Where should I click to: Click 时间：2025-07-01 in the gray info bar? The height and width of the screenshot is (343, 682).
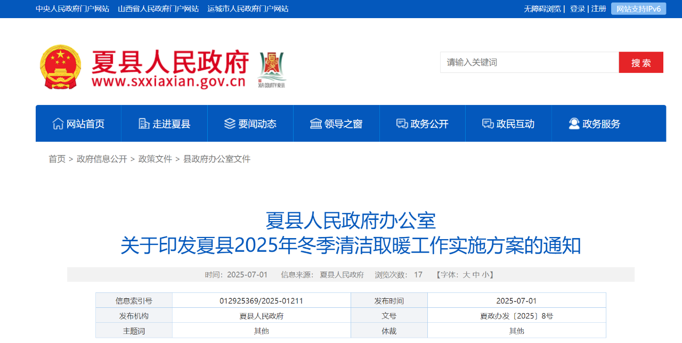[x=236, y=275]
